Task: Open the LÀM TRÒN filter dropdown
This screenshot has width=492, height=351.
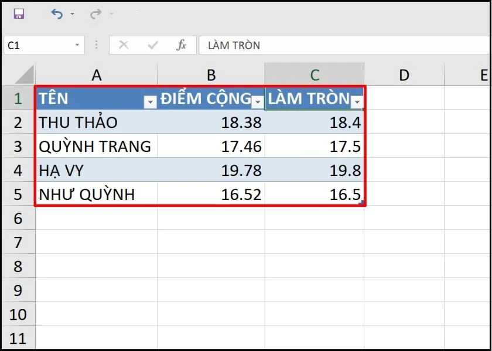Action: 357,102
